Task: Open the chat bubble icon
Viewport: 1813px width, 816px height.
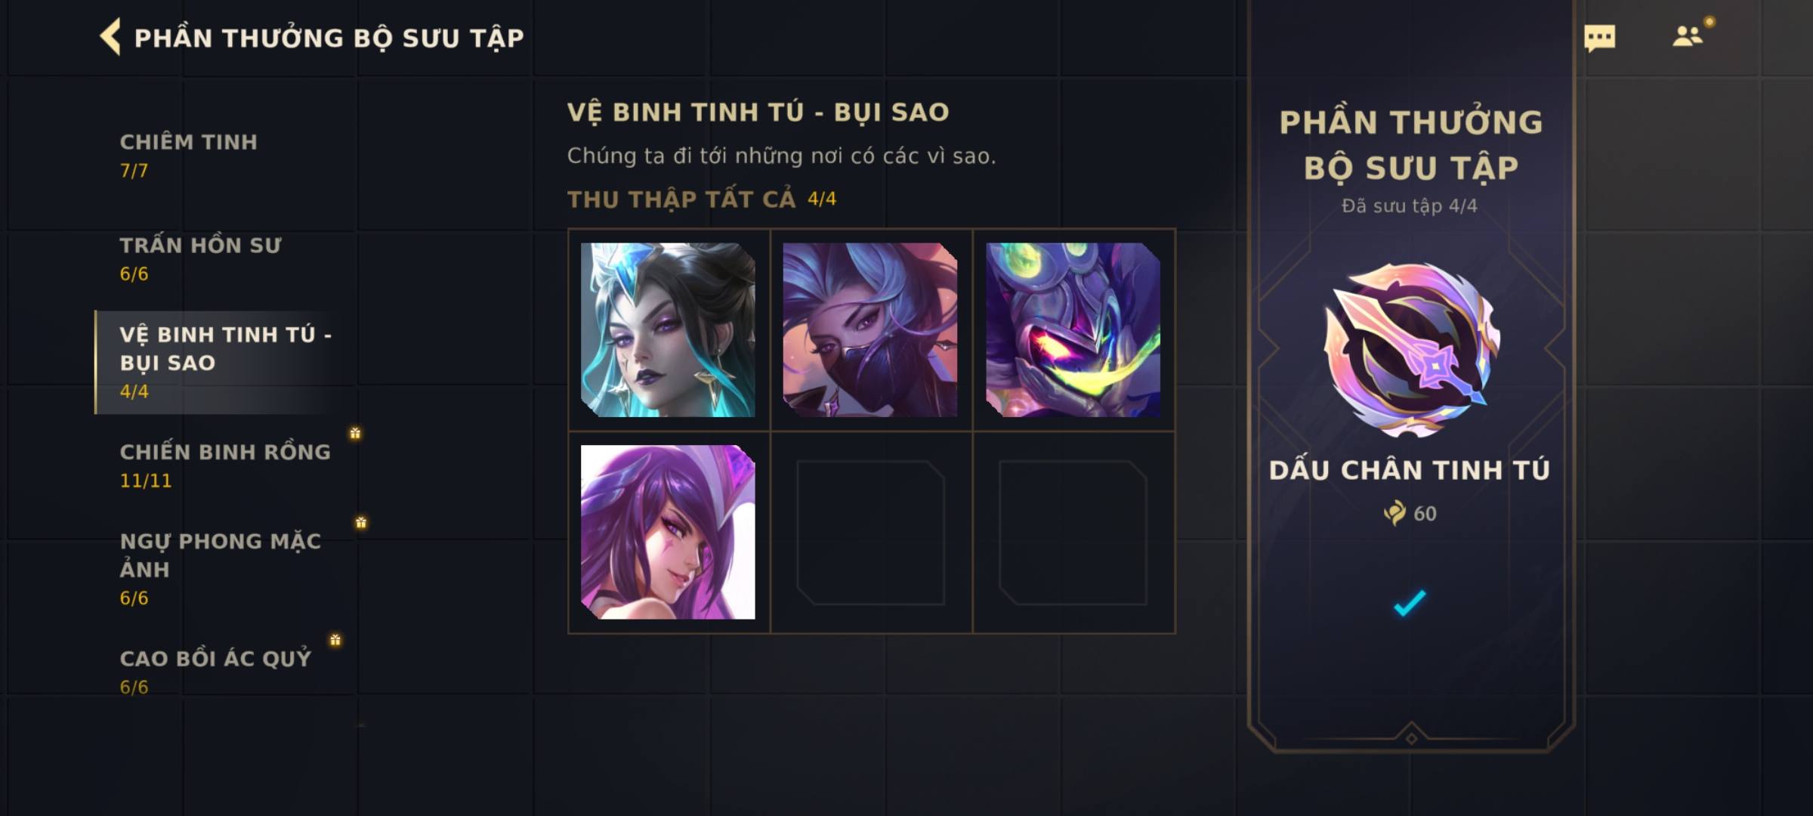Action: tap(1599, 38)
